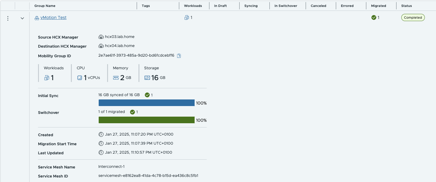Click the Workloads counter icon in the header row
Screen dimensions: 436x182
coord(186,17)
